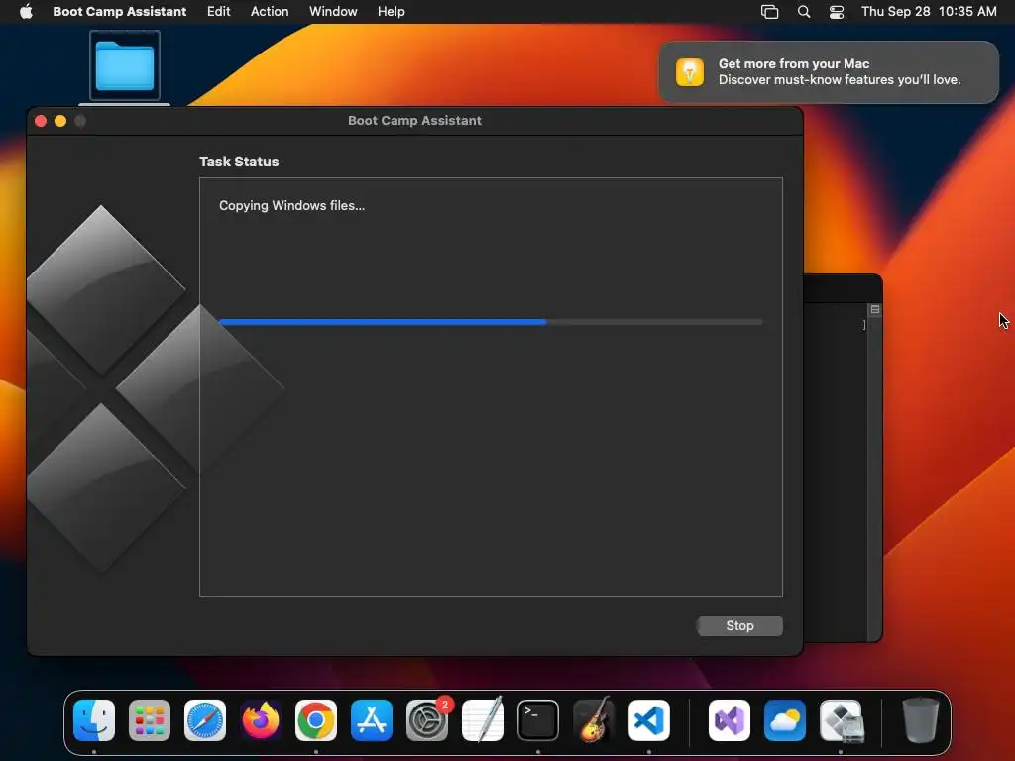Click the Copying Windows files text
The image size is (1015, 761).
pos(292,206)
